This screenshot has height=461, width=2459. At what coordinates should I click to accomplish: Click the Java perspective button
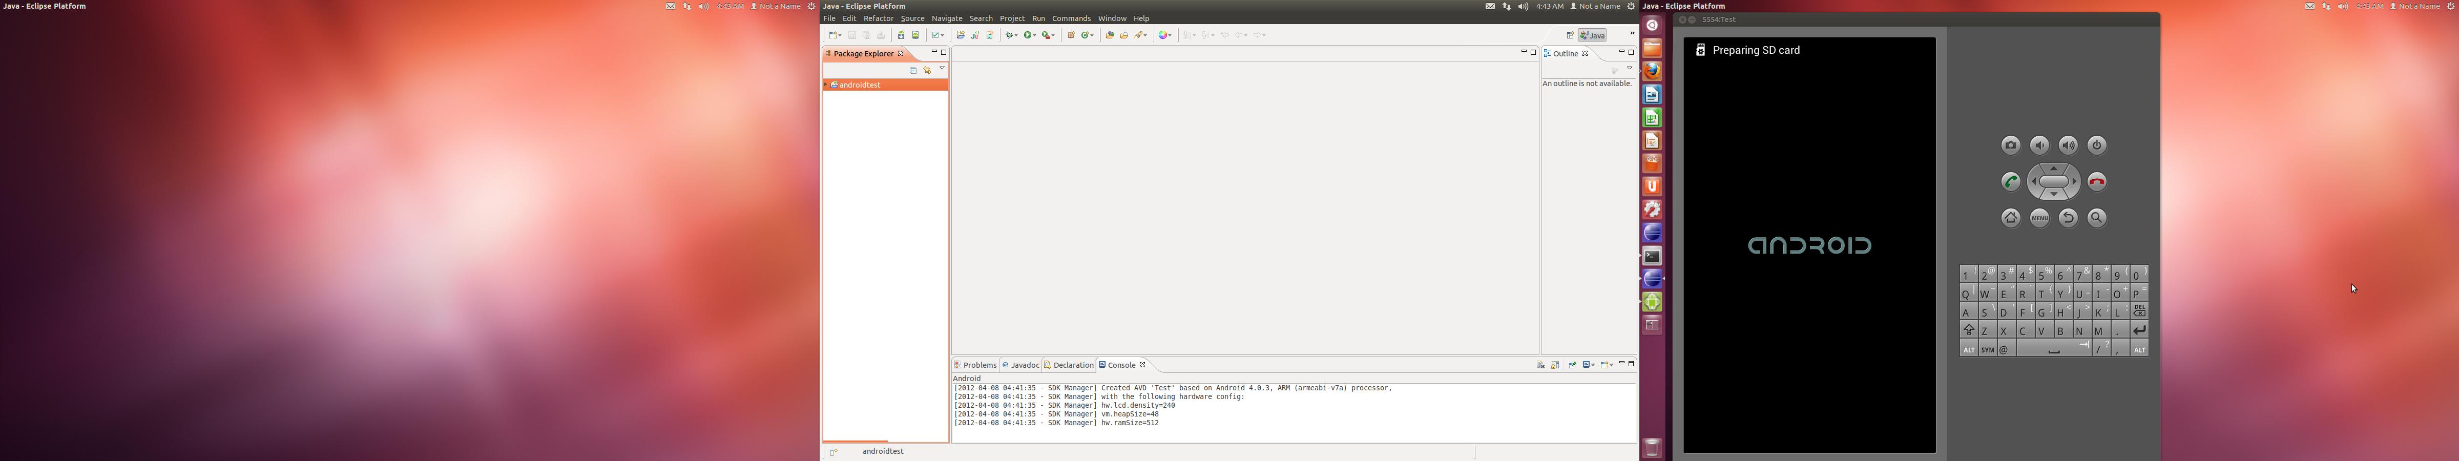point(1592,35)
